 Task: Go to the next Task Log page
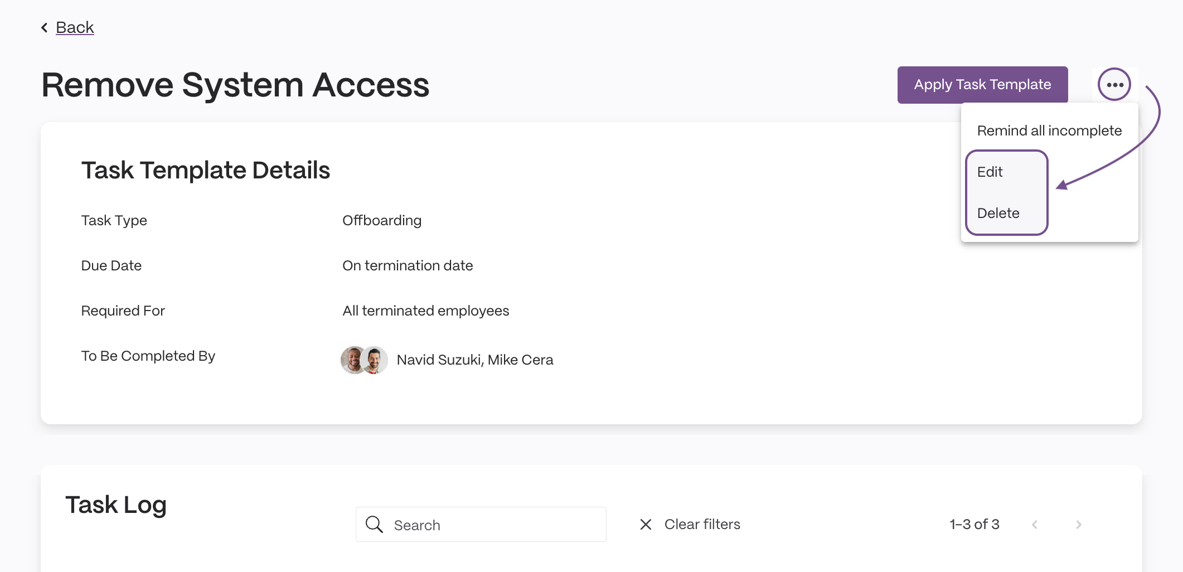(1079, 524)
